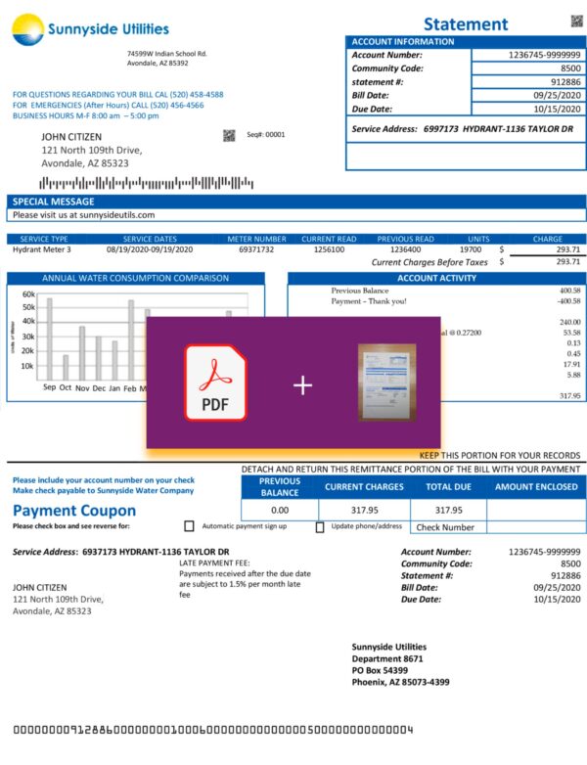Click the Amount Enclosed entry field
This screenshot has height=765, width=587.
click(536, 510)
